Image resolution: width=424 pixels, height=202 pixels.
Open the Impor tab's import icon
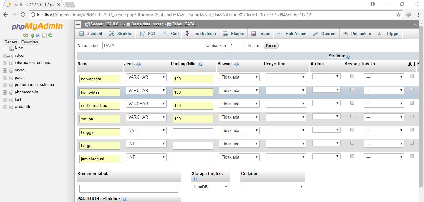(254, 34)
